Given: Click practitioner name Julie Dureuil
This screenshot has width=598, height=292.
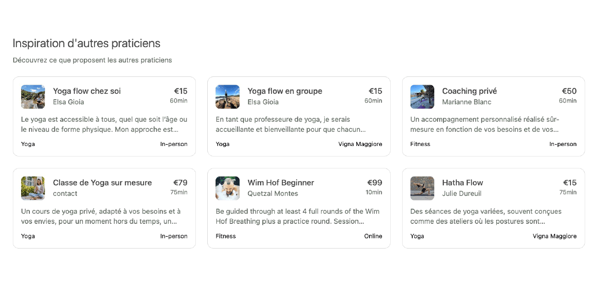Looking at the screenshot, I should (461, 194).
